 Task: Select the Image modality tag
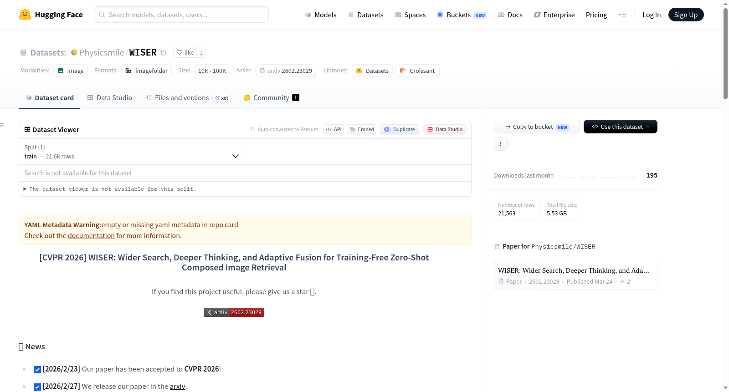(71, 71)
